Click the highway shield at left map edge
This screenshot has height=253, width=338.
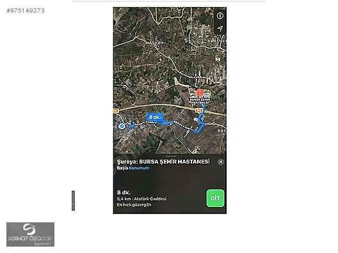point(116,111)
